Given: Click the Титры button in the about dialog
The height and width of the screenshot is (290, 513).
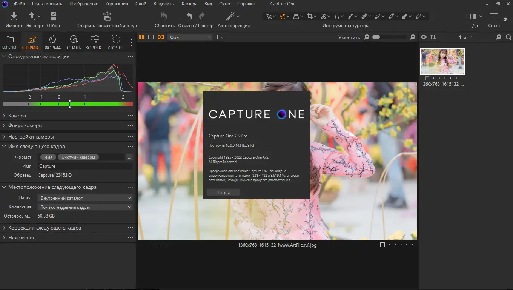Looking at the screenshot, I should point(223,193).
